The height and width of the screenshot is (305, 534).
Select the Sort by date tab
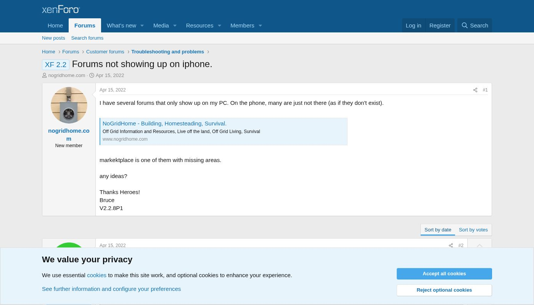(437, 230)
